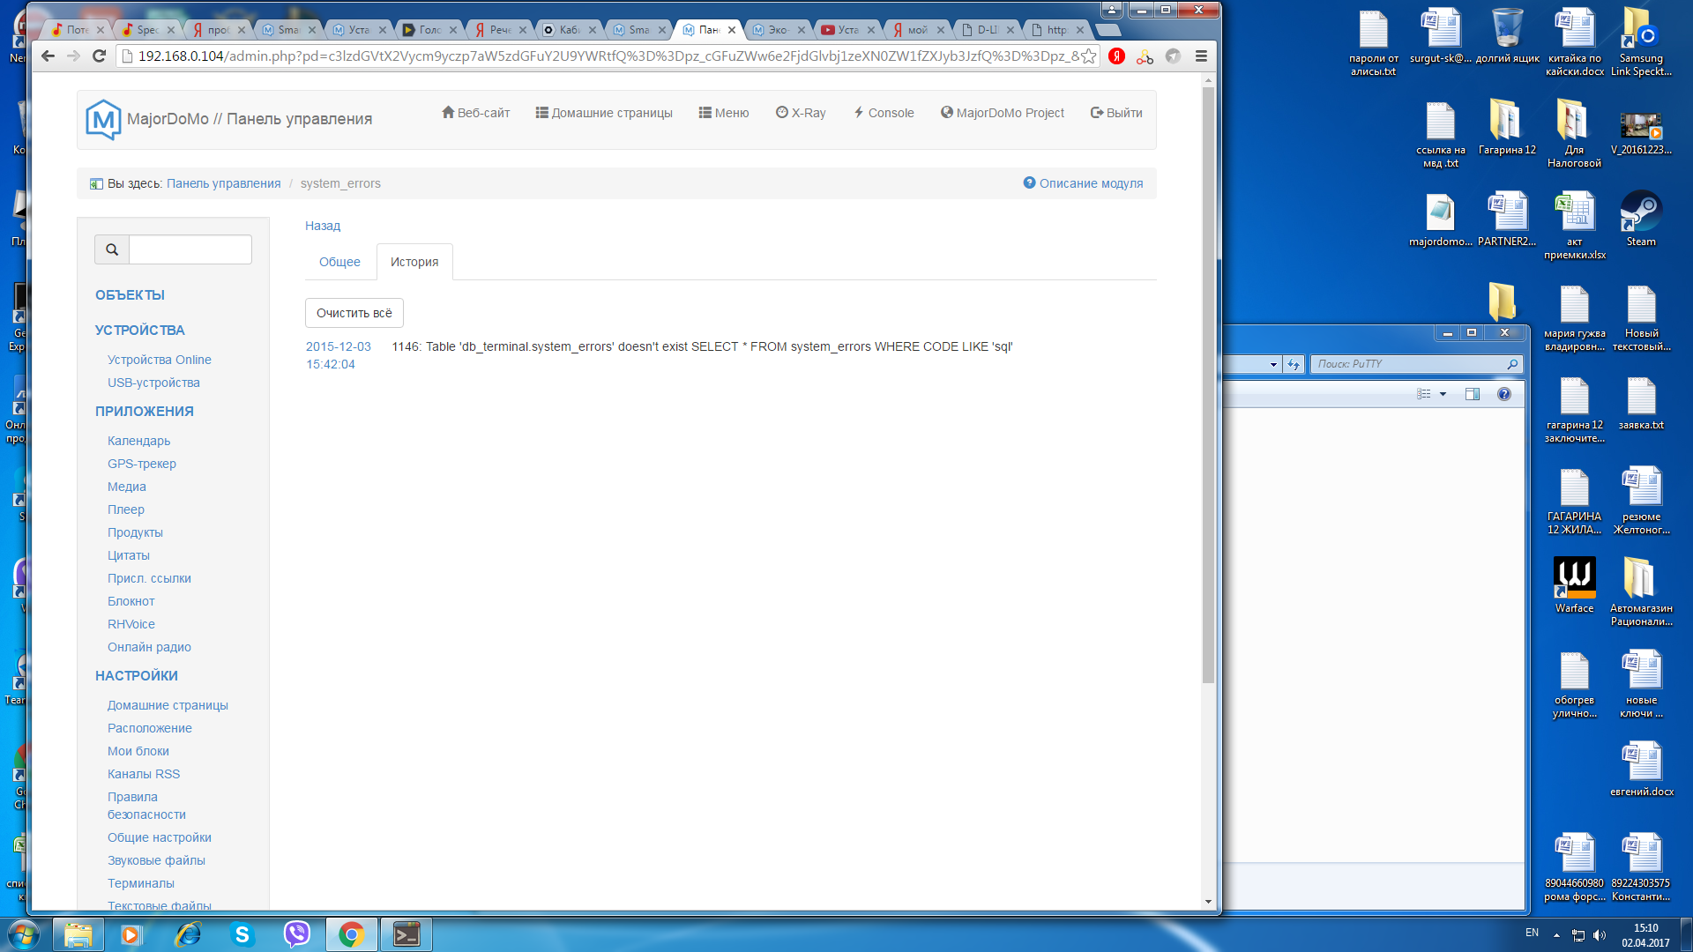Show hidden system tray icons arrow

1556,934
